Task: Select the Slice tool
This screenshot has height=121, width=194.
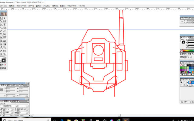Action: click(x=1, y=51)
